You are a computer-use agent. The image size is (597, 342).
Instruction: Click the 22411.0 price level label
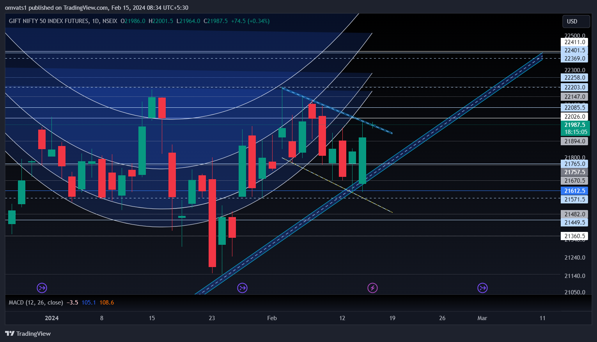[x=575, y=42]
